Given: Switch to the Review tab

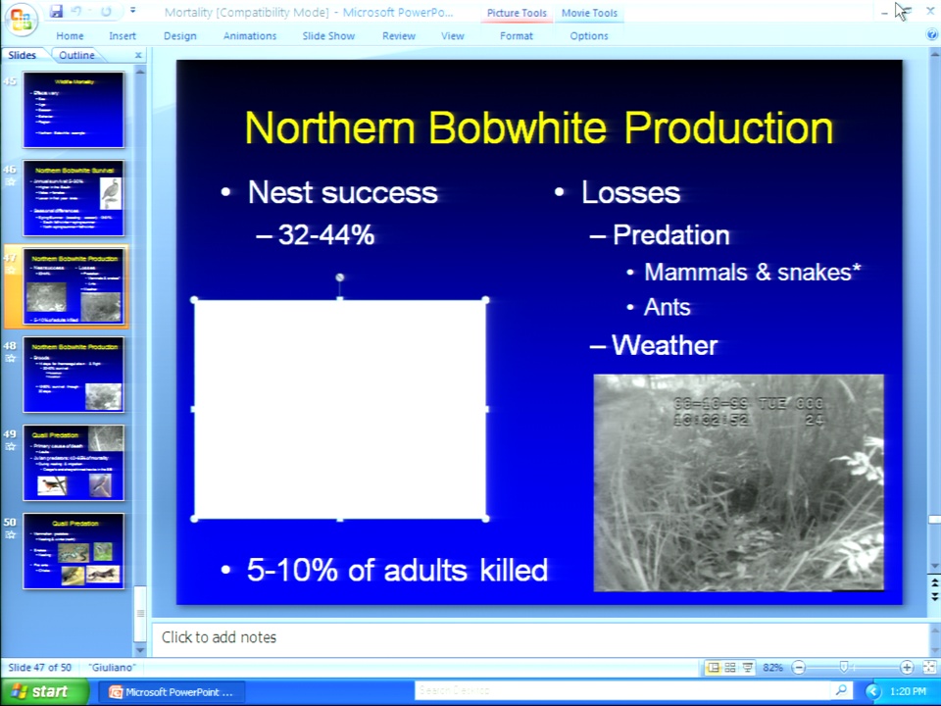Looking at the screenshot, I should (399, 36).
